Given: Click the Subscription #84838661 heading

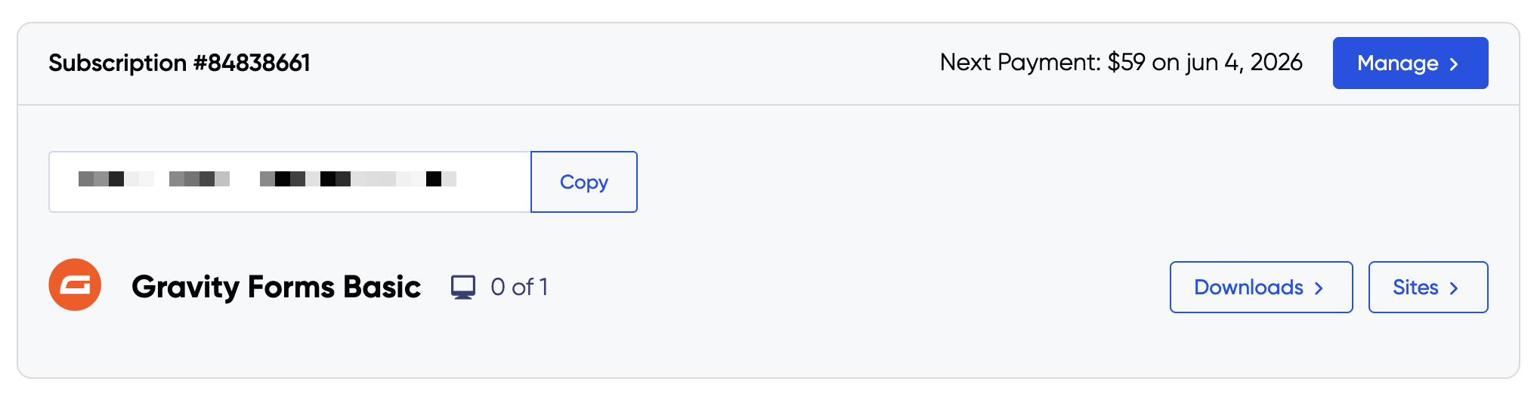Looking at the screenshot, I should pyautogui.click(x=179, y=63).
